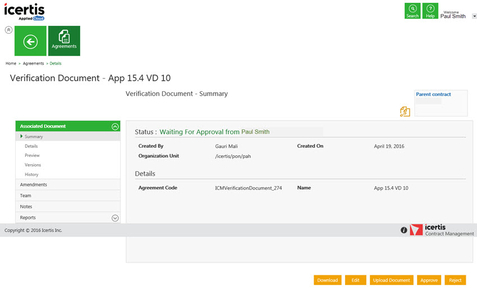The width and height of the screenshot is (477, 291).
Task: Collapse the top navigation ribbon chevron
Action: pos(8,30)
